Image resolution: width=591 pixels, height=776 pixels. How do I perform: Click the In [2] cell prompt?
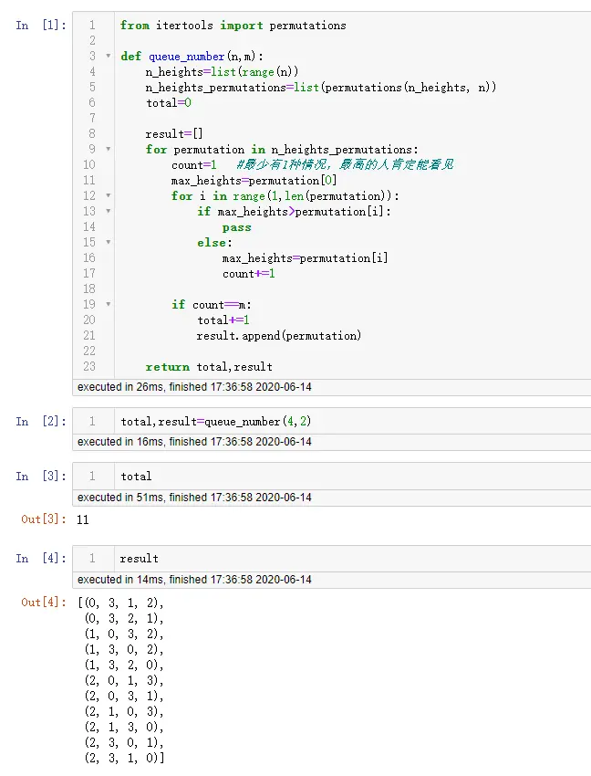[41, 421]
